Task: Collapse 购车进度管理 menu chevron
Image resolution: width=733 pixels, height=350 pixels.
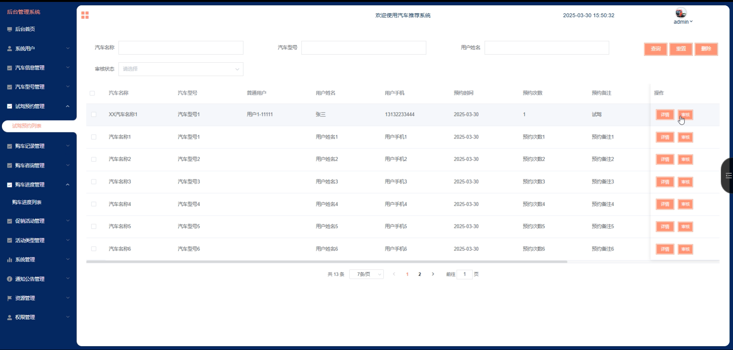Action: coord(68,185)
